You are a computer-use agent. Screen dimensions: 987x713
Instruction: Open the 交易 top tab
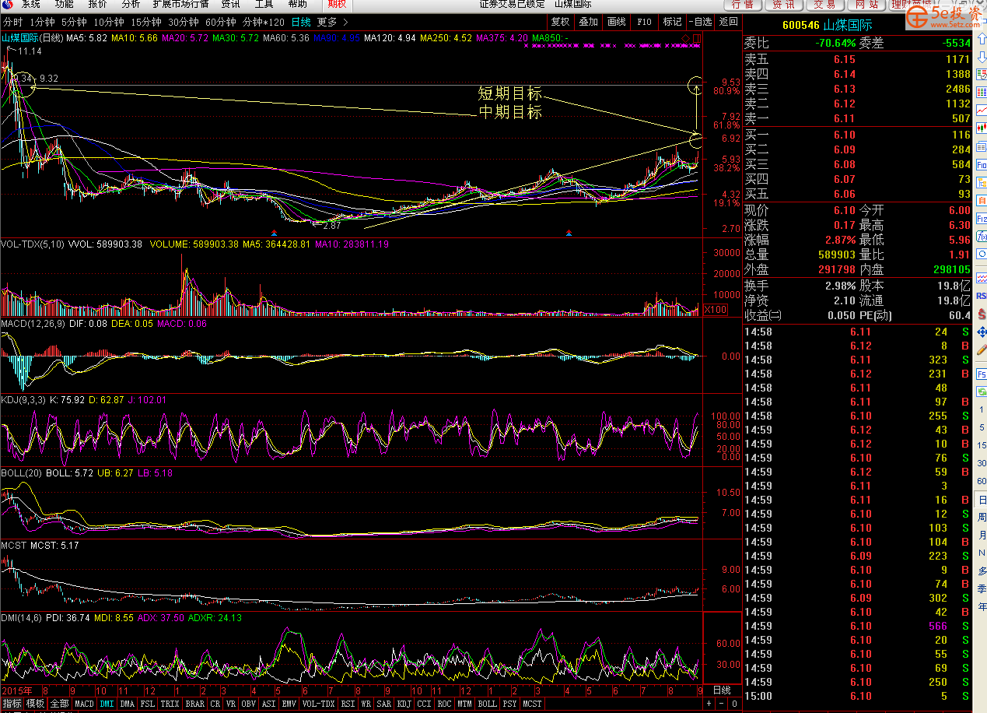(824, 4)
